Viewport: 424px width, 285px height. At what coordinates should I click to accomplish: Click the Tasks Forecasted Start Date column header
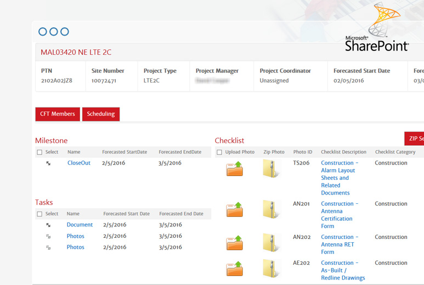pyautogui.click(x=126, y=214)
